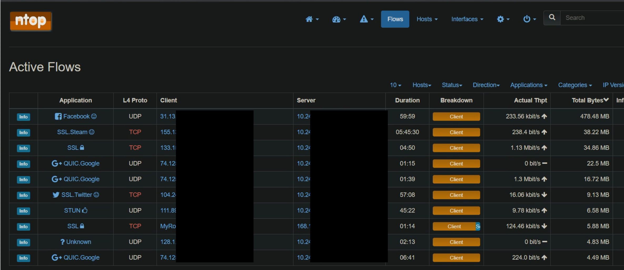
Task: Open Info for the Unknown flow
Action: 23,242
